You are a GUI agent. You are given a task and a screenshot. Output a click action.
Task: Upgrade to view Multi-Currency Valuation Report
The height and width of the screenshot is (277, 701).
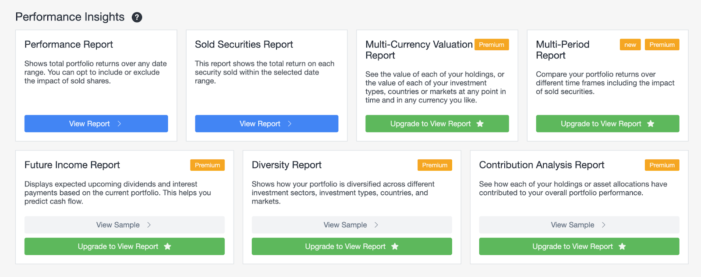coord(437,124)
